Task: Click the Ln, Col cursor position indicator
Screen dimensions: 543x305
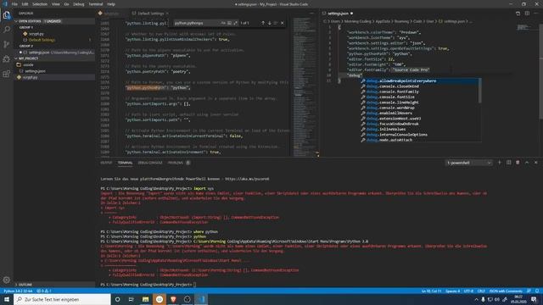Action: click(x=432, y=291)
